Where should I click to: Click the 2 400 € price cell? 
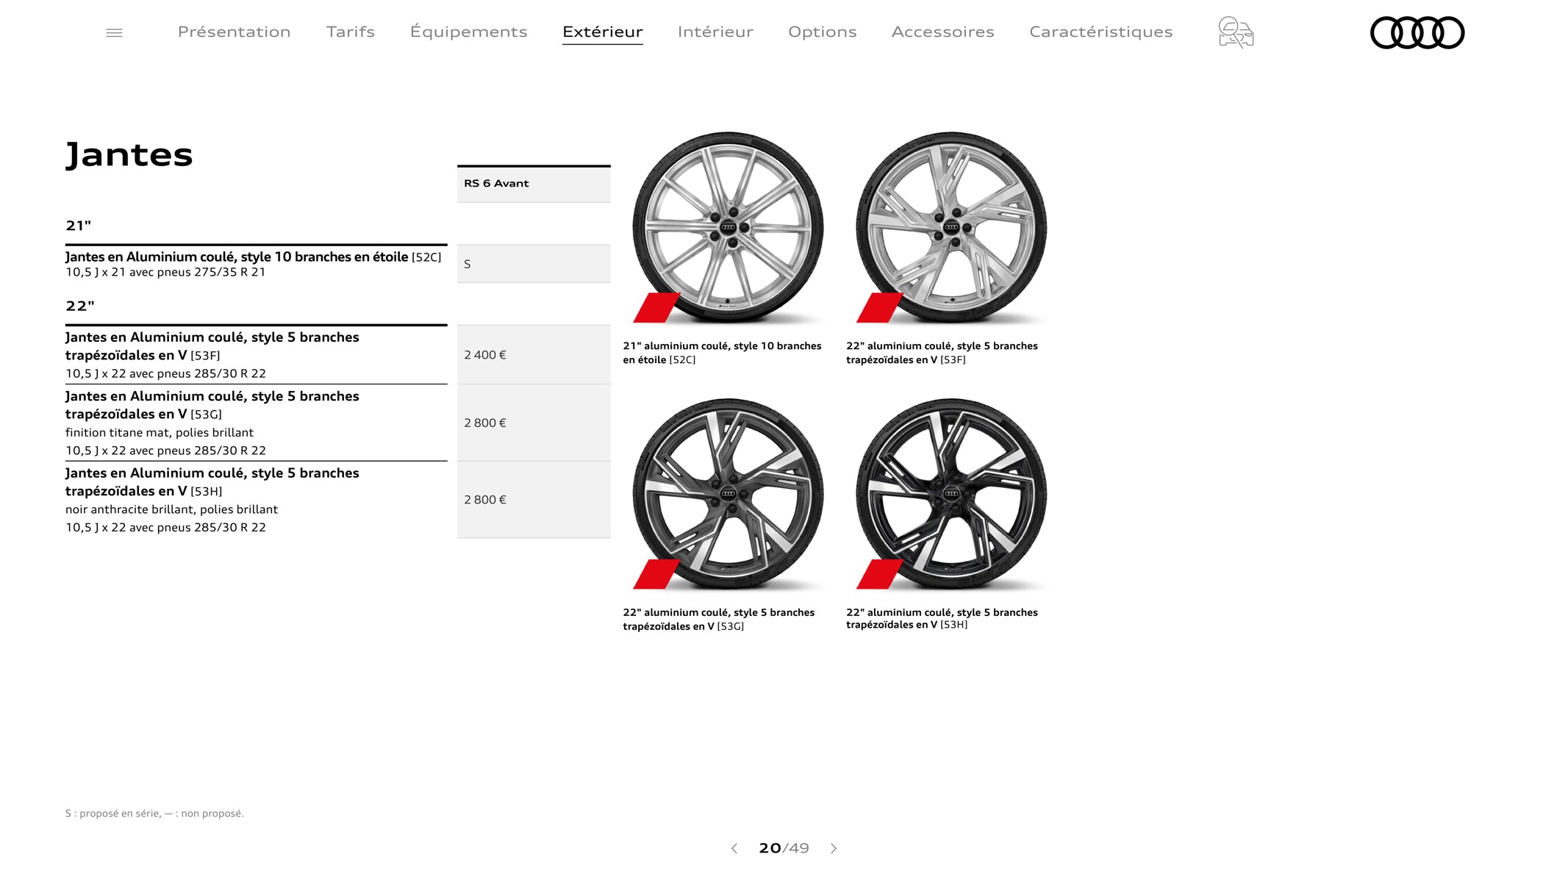pos(534,354)
